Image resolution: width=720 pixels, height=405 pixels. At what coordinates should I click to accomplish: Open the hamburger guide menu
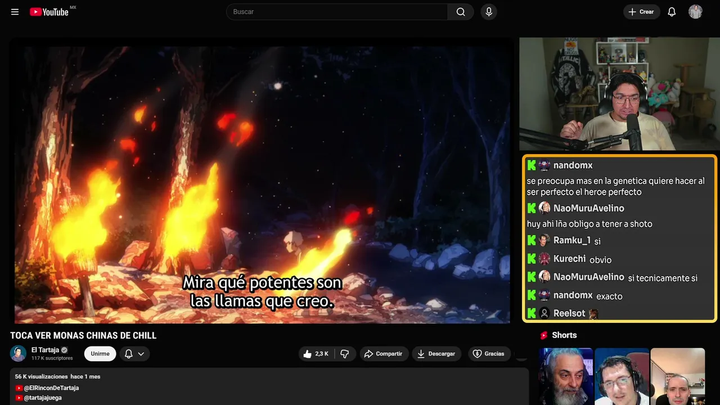tap(15, 12)
